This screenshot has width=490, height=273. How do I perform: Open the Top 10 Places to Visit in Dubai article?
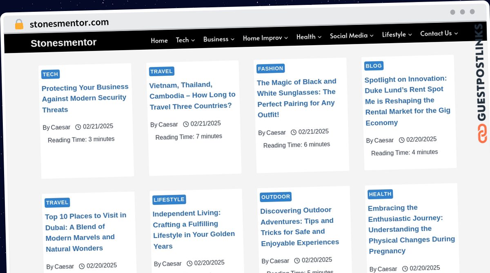[86, 232]
